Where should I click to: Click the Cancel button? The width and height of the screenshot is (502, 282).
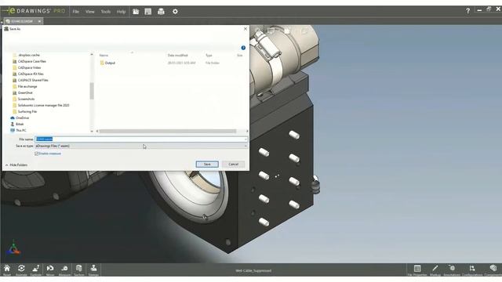234,164
